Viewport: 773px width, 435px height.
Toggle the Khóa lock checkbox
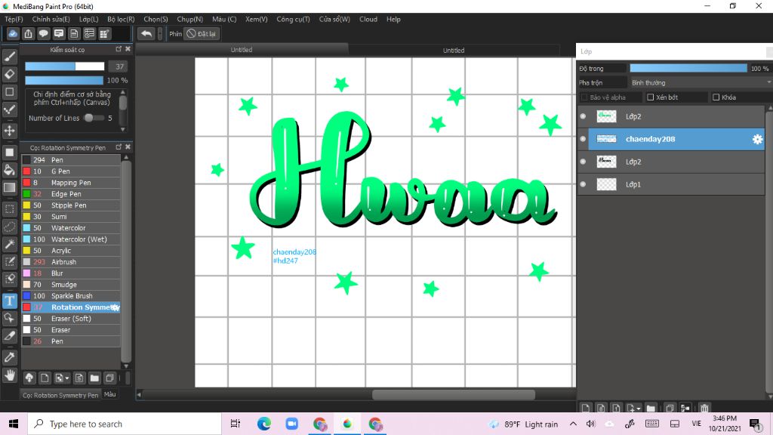716,97
